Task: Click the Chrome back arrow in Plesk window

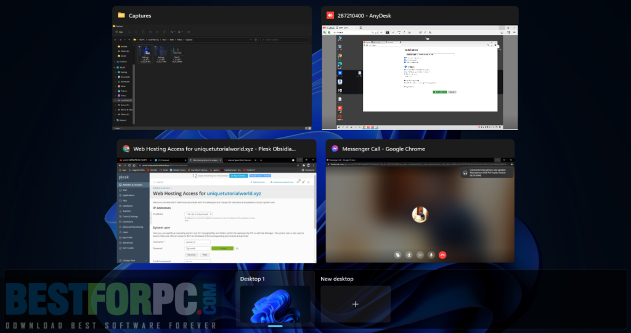Action: 120,165
